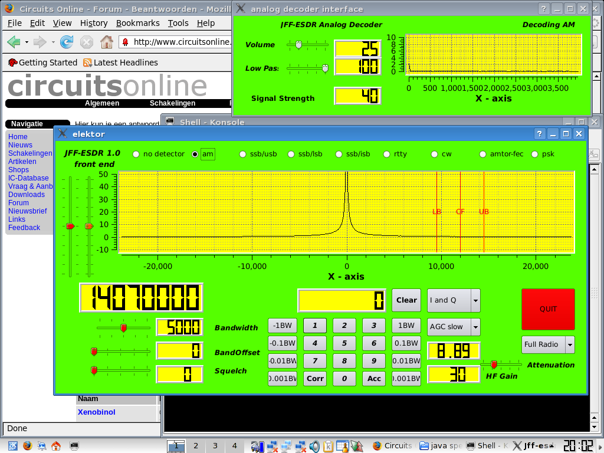Image resolution: width=604 pixels, height=453 pixels.
Task: Open the 'AGC slow' dropdown
Action: click(x=454, y=327)
